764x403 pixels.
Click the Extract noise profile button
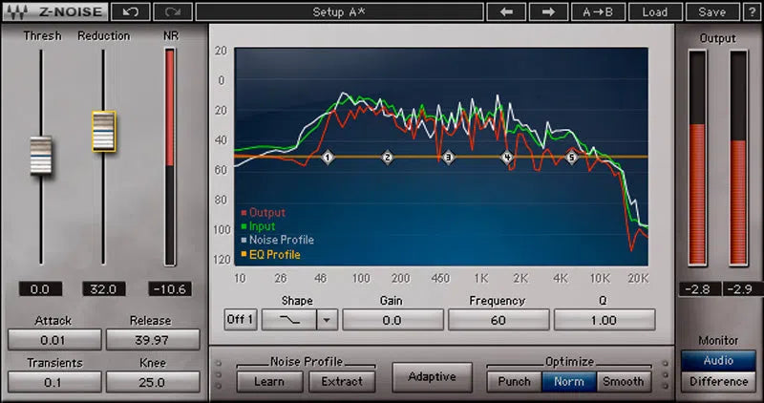342,381
